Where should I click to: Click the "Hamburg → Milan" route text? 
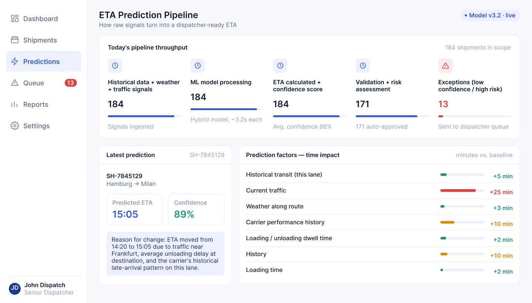(x=131, y=184)
